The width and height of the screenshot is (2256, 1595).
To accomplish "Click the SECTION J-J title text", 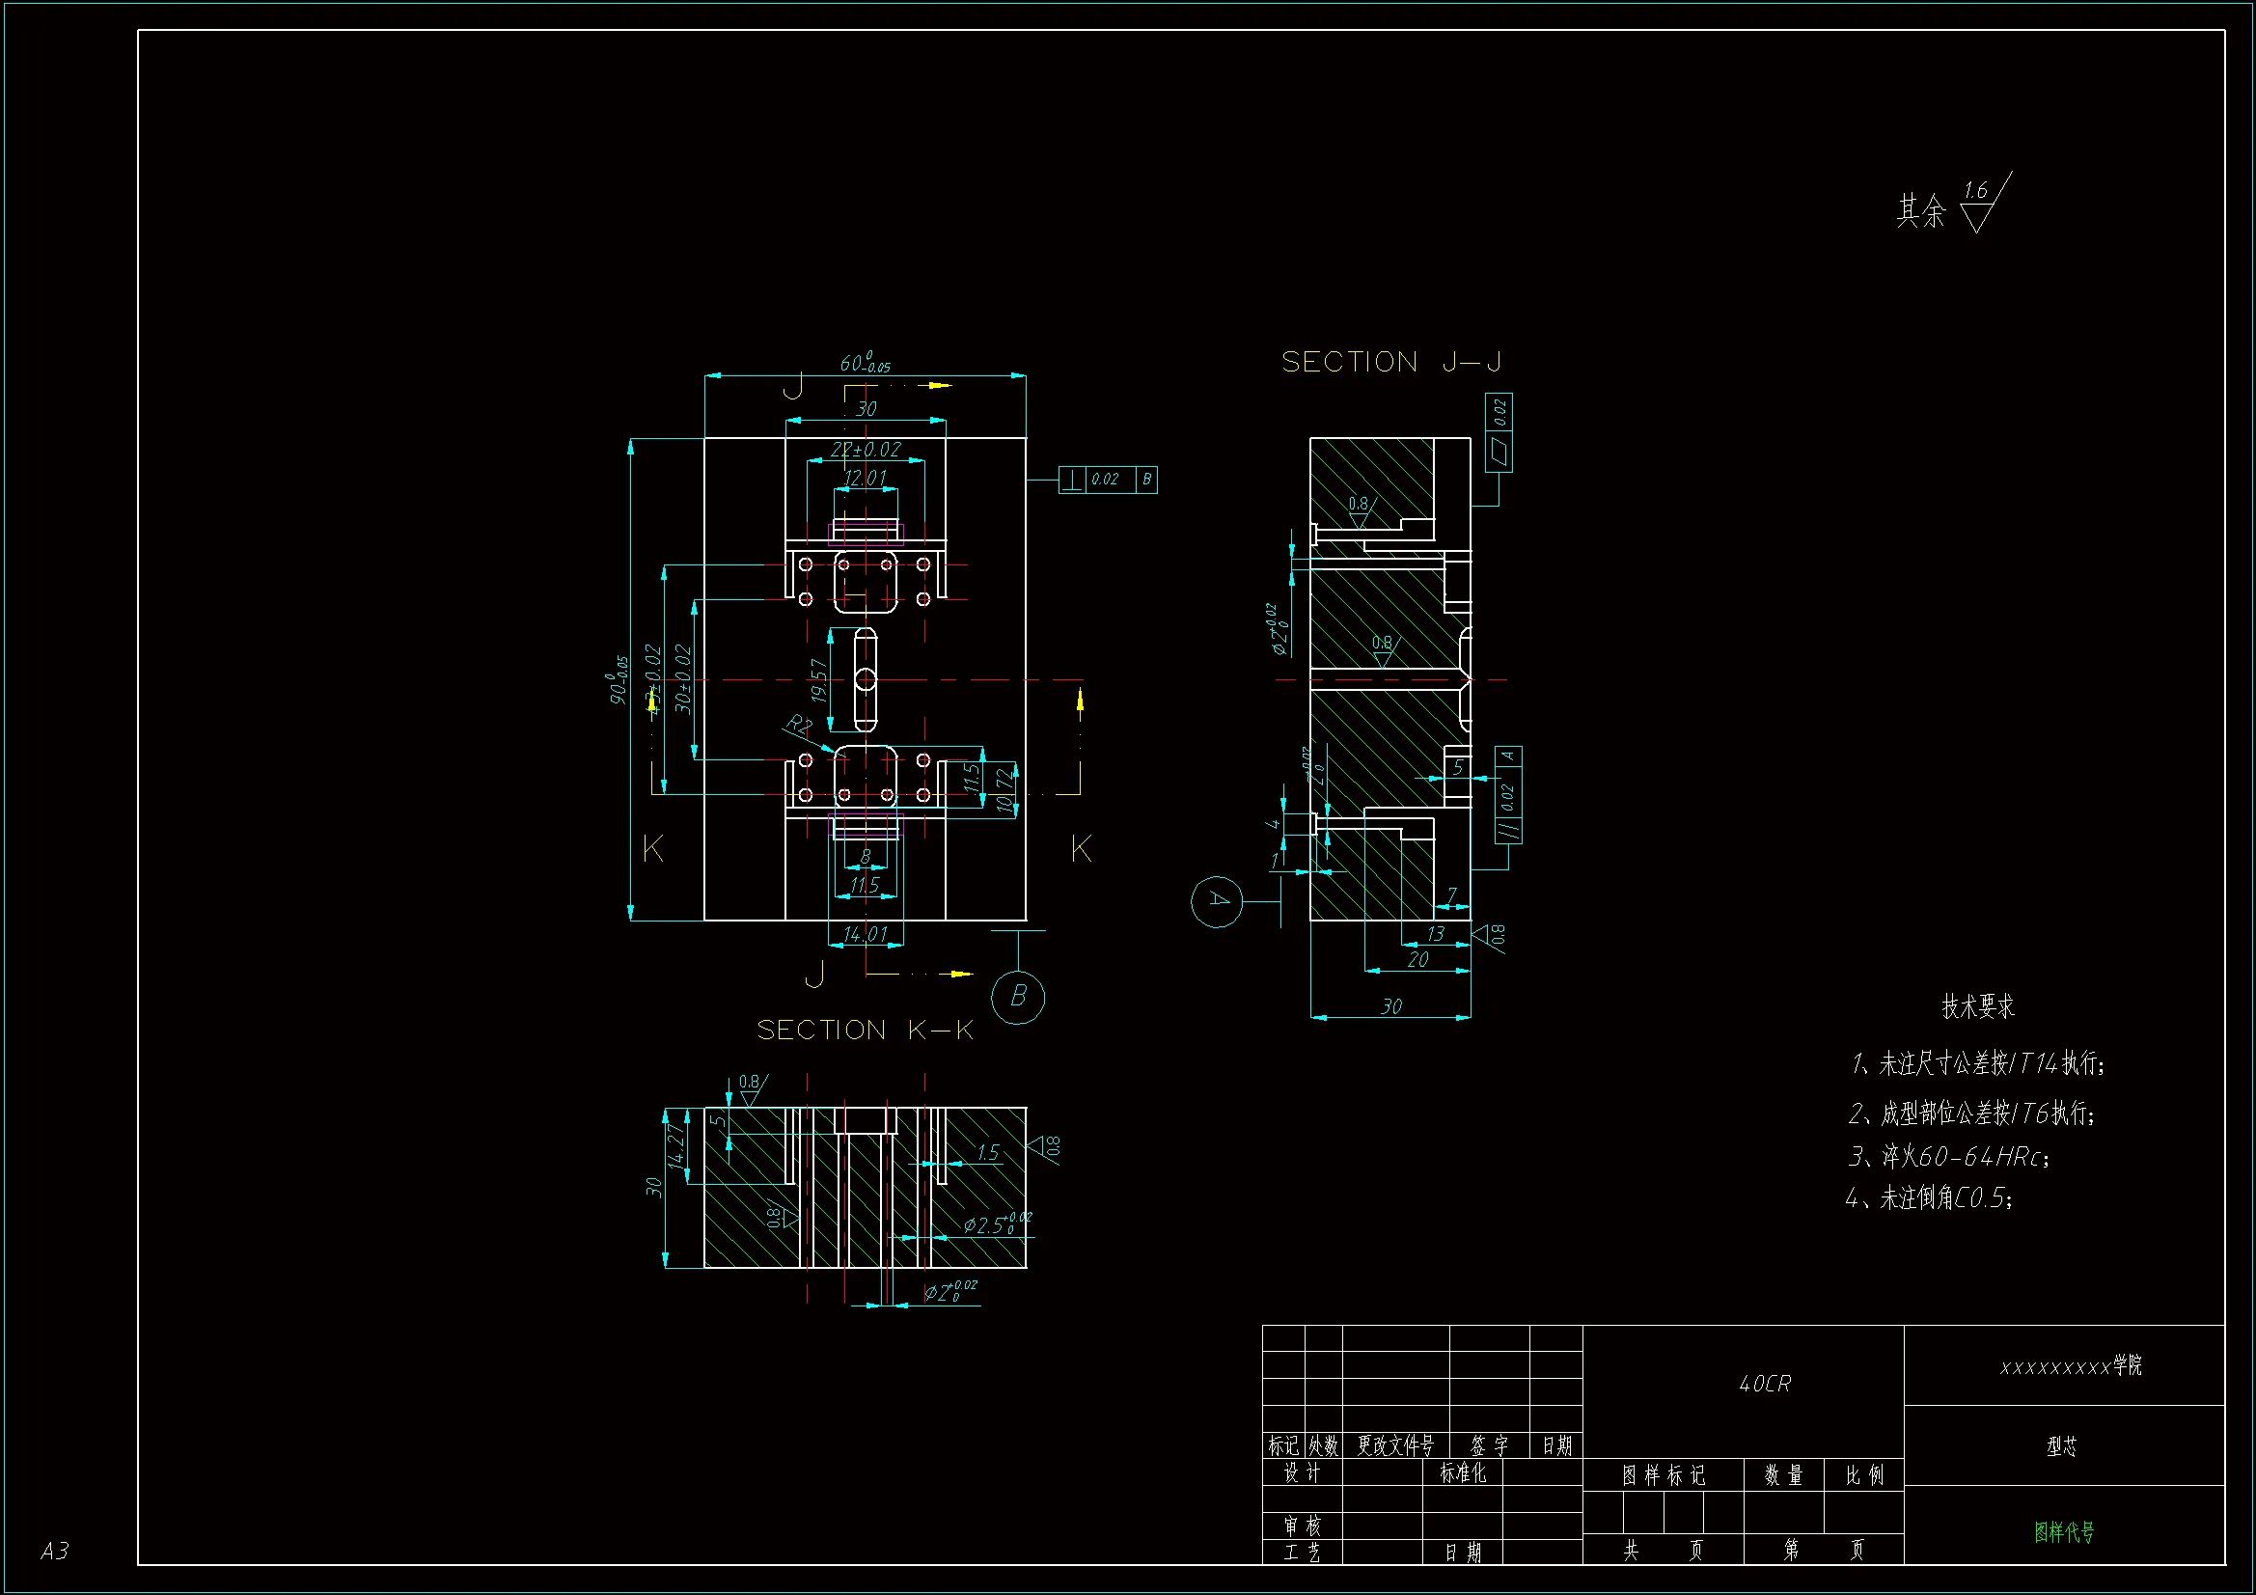I will [x=1391, y=363].
